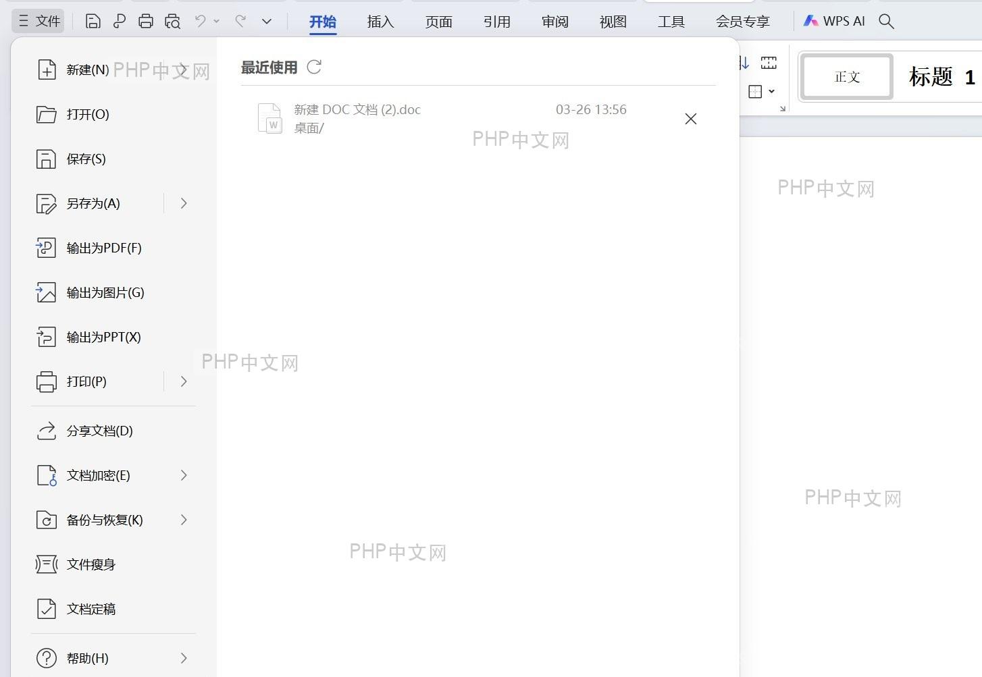Screen dimensions: 982x677
Task: Refresh the 最近使用 recent list
Action: [x=314, y=67]
